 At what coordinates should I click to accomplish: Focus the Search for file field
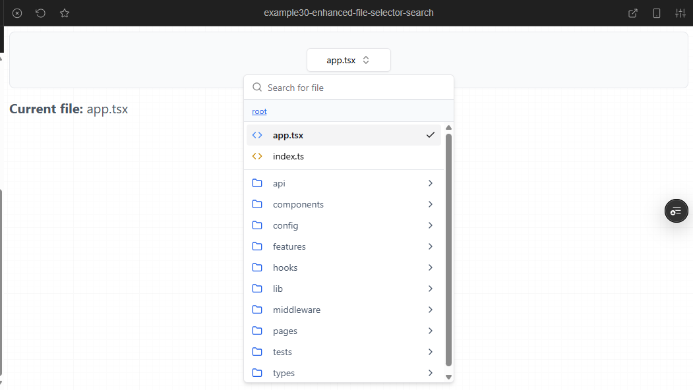(x=356, y=88)
